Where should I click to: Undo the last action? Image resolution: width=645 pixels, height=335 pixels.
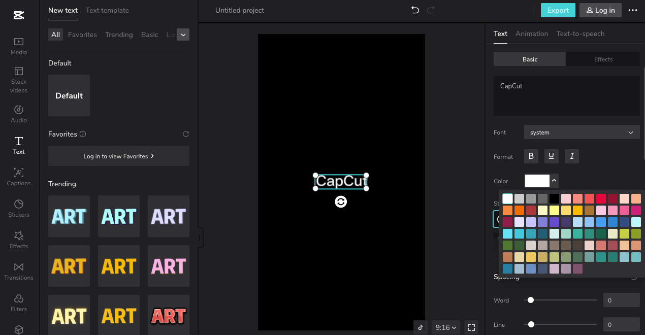[x=415, y=10]
